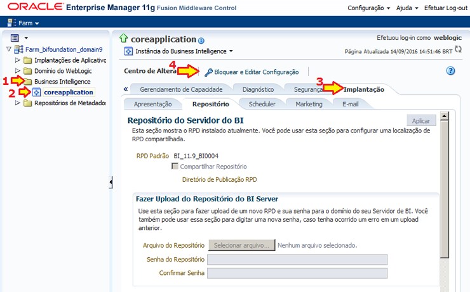
Task: Click the Business Intelligence folder icon
Action: coord(28,82)
